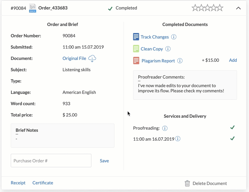
Task: Click the green Clean Copy document icon
Action: tap(136, 49)
